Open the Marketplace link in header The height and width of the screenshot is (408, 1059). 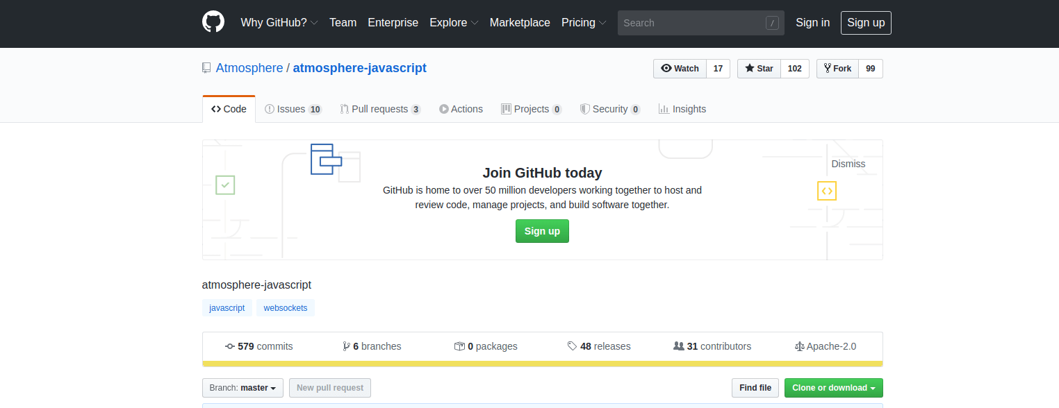(520, 22)
